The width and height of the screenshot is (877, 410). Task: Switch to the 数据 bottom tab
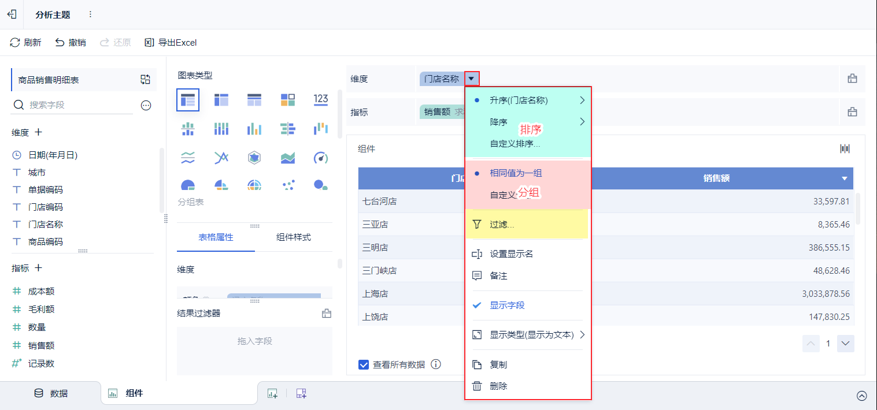[x=51, y=393]
